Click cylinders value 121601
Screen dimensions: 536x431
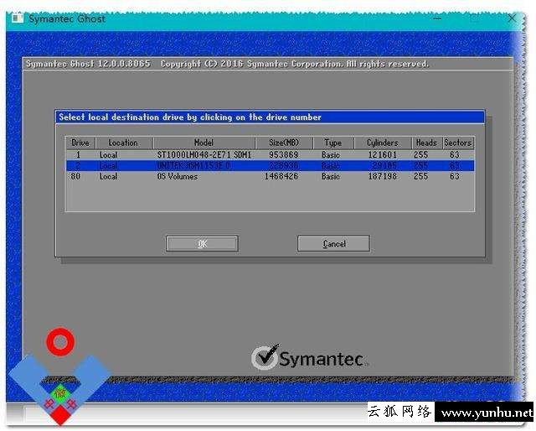coord(382,155)
